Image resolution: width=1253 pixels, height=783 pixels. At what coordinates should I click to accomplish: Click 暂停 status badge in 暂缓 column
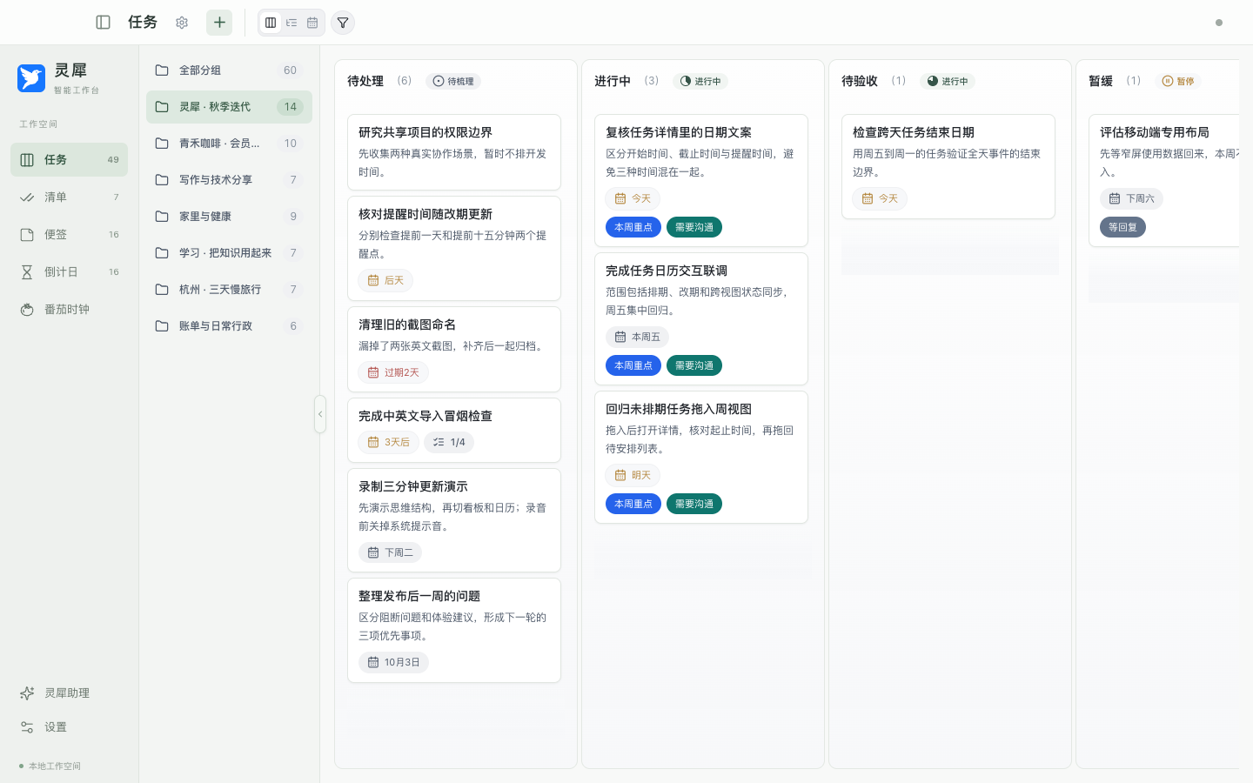click(1179, 81)
